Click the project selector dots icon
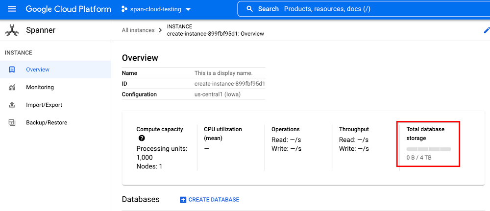This screenshot has height=211, width=490. pos(124,9)
